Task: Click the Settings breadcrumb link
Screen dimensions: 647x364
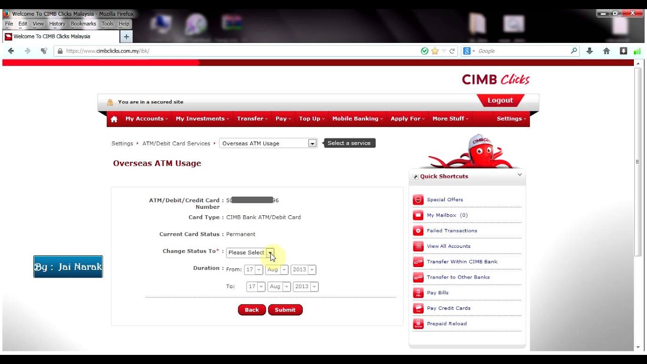Action: 122,144
